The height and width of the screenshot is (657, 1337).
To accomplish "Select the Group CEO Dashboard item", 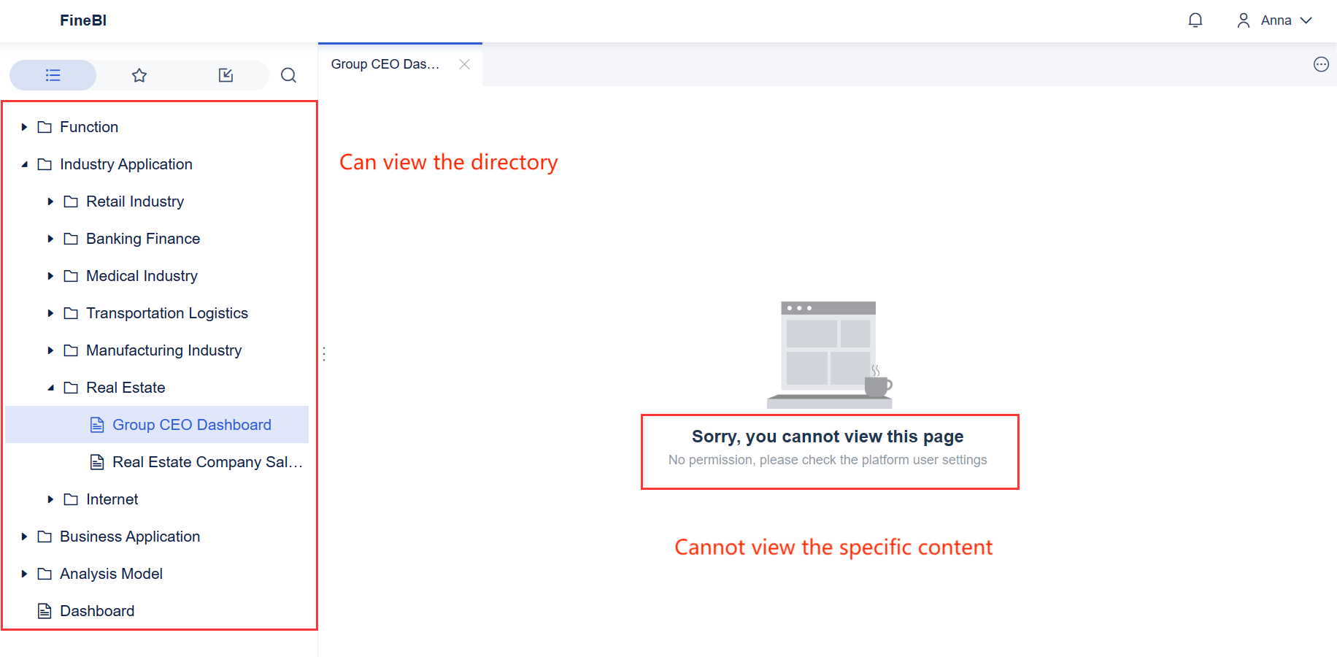I will point(191,424).
